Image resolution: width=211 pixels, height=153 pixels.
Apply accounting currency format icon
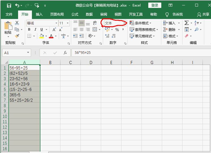107,29
